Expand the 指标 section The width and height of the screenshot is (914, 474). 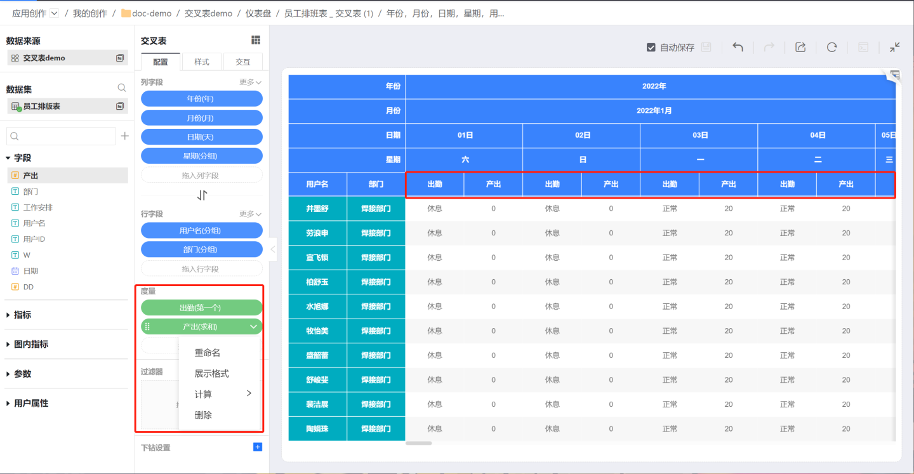point(8,315)
